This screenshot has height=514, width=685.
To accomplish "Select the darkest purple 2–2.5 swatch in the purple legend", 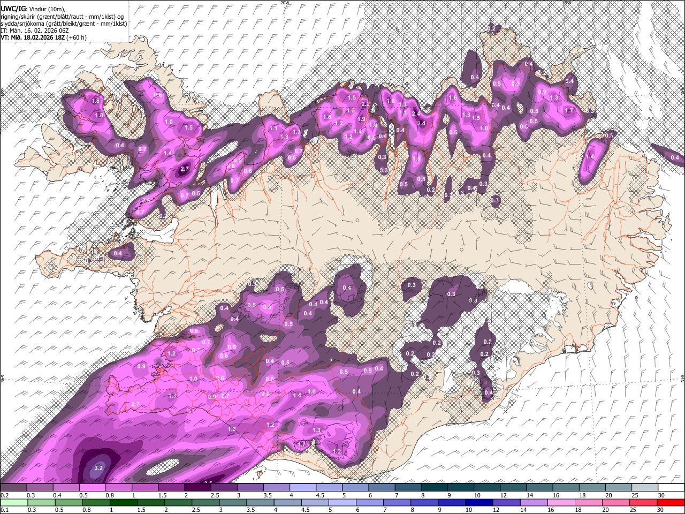I will [197, 487].
